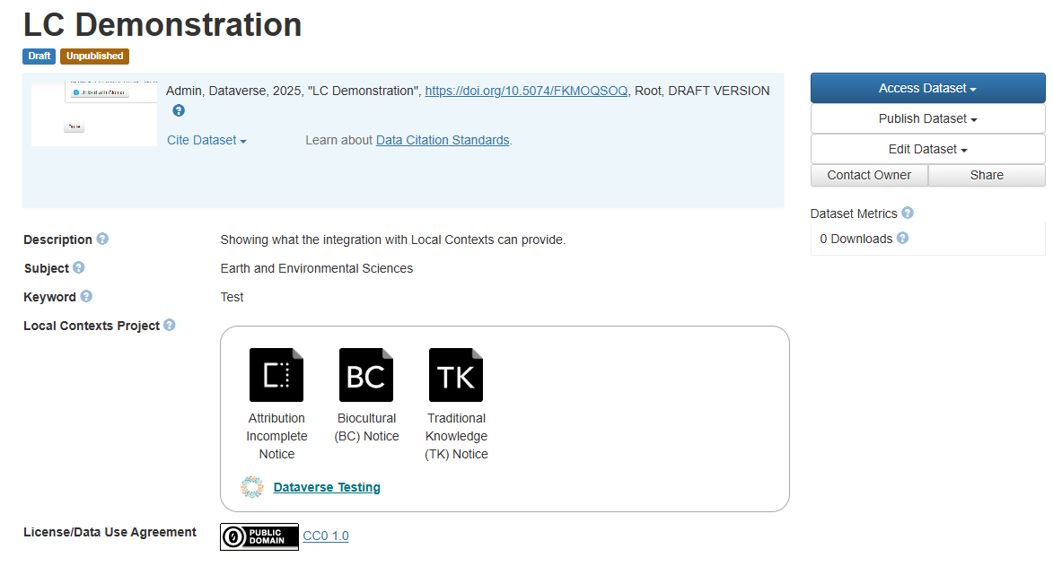Screen dimensions: 1053x575
Task: Click the help icon next to Keyword
Action: pos(85,296)
